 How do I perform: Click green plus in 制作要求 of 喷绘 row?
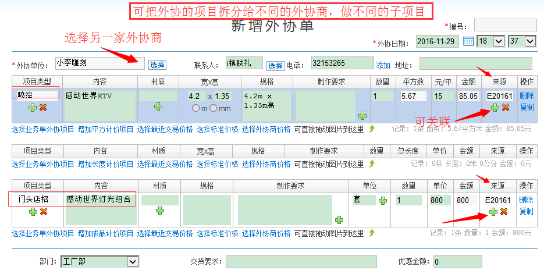[x=362, y=116]
